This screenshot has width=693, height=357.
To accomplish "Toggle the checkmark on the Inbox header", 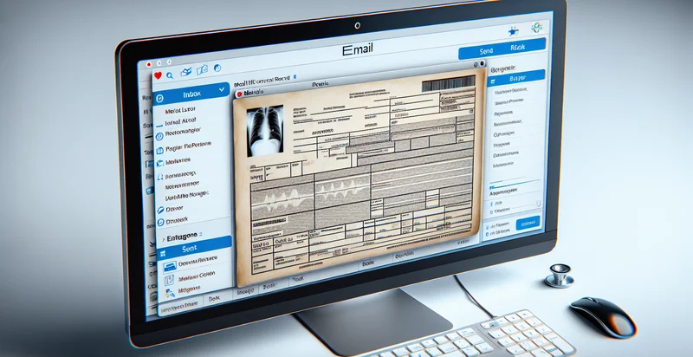I will 222,89.
